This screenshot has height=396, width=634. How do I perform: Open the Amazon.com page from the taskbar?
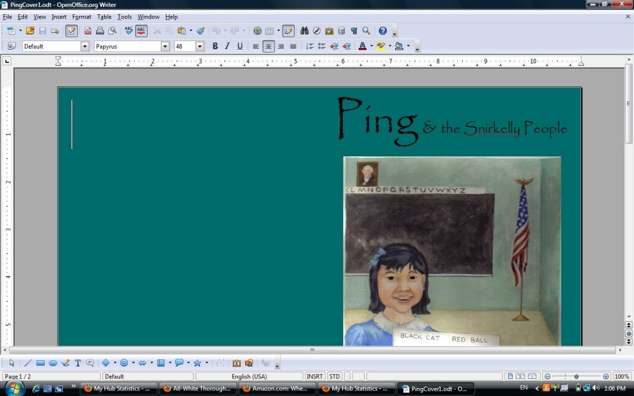pos(277,389)
